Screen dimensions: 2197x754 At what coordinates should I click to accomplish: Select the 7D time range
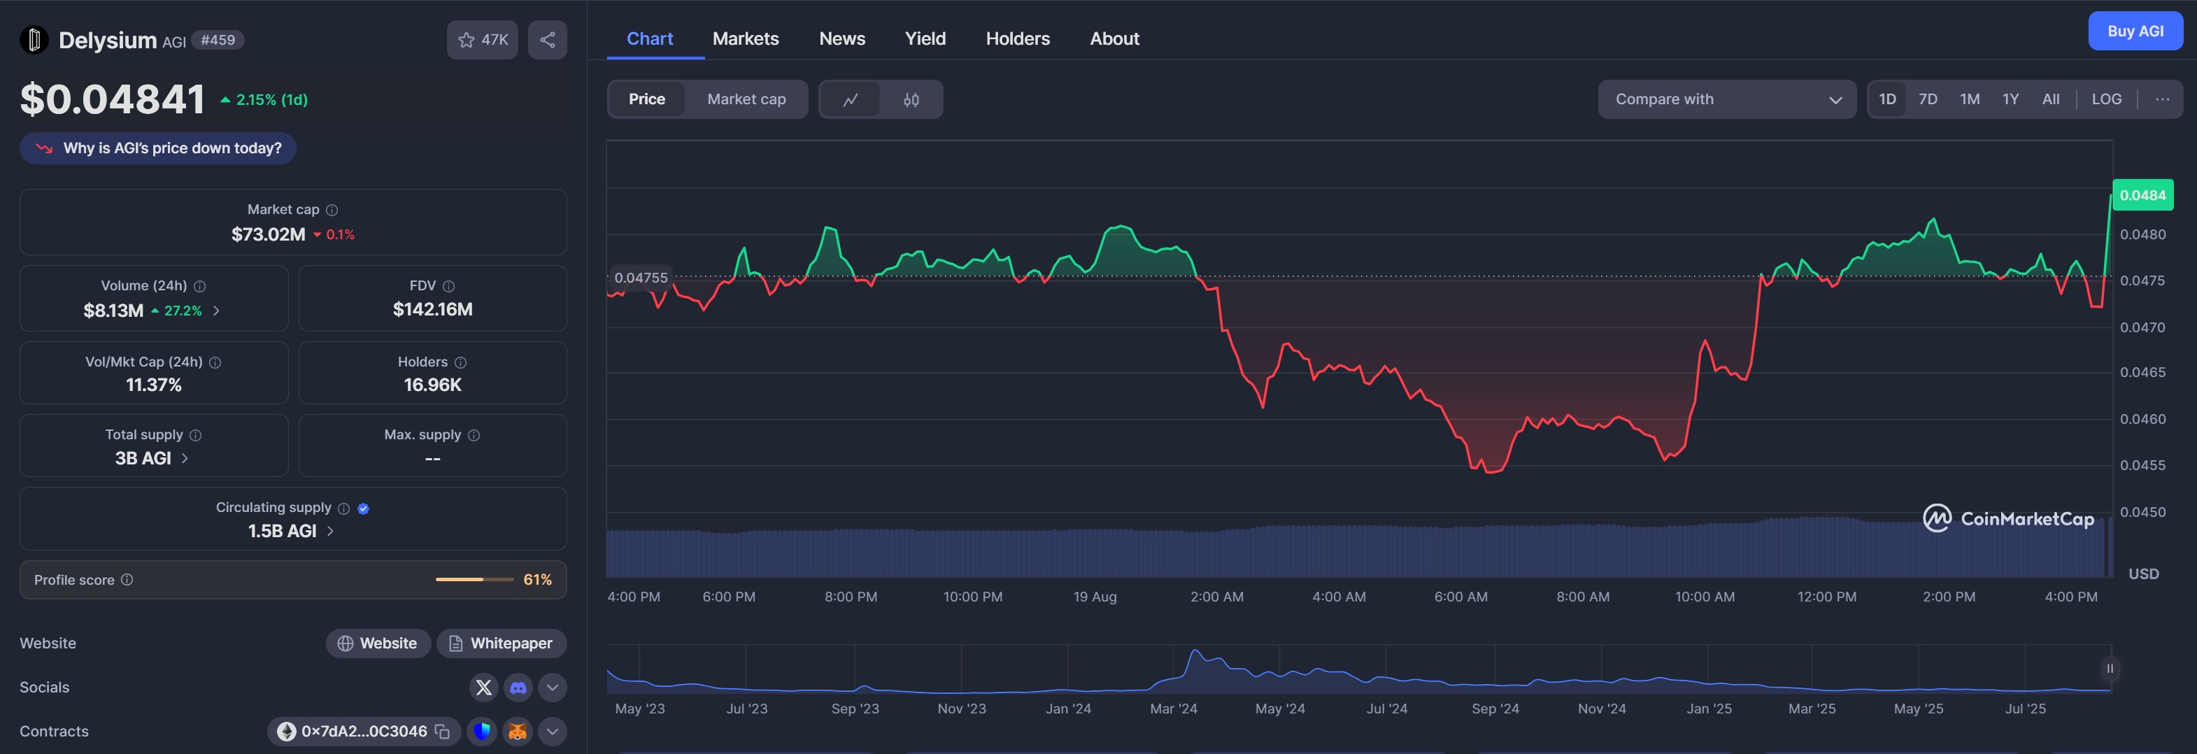point(1928,100)
